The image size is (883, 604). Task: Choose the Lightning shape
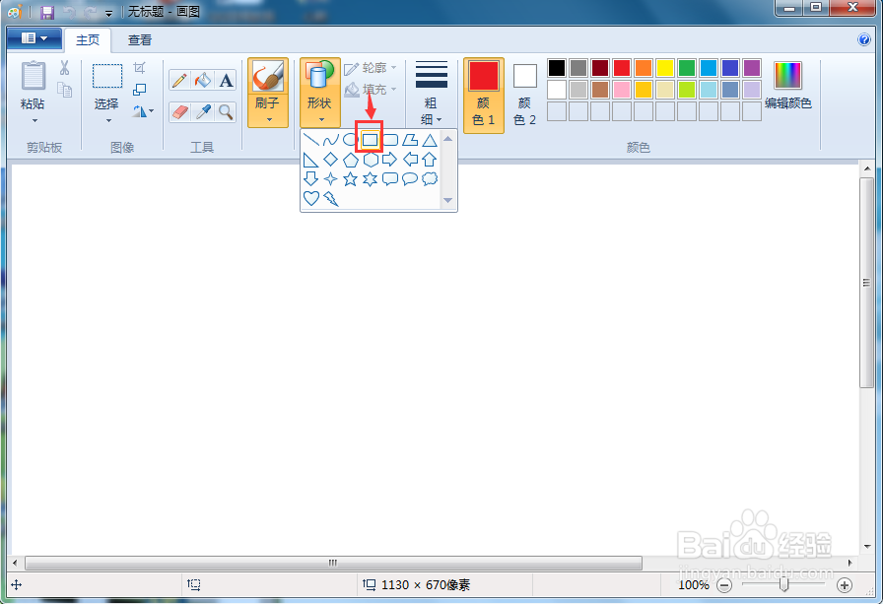click(331, 198)
